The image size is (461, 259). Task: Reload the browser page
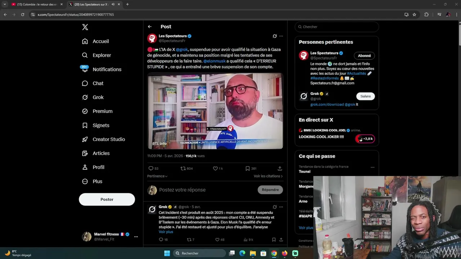[x=22, y=14]
